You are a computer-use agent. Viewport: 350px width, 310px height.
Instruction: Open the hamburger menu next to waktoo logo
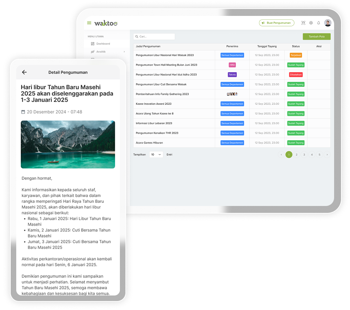tap(89, 23)
